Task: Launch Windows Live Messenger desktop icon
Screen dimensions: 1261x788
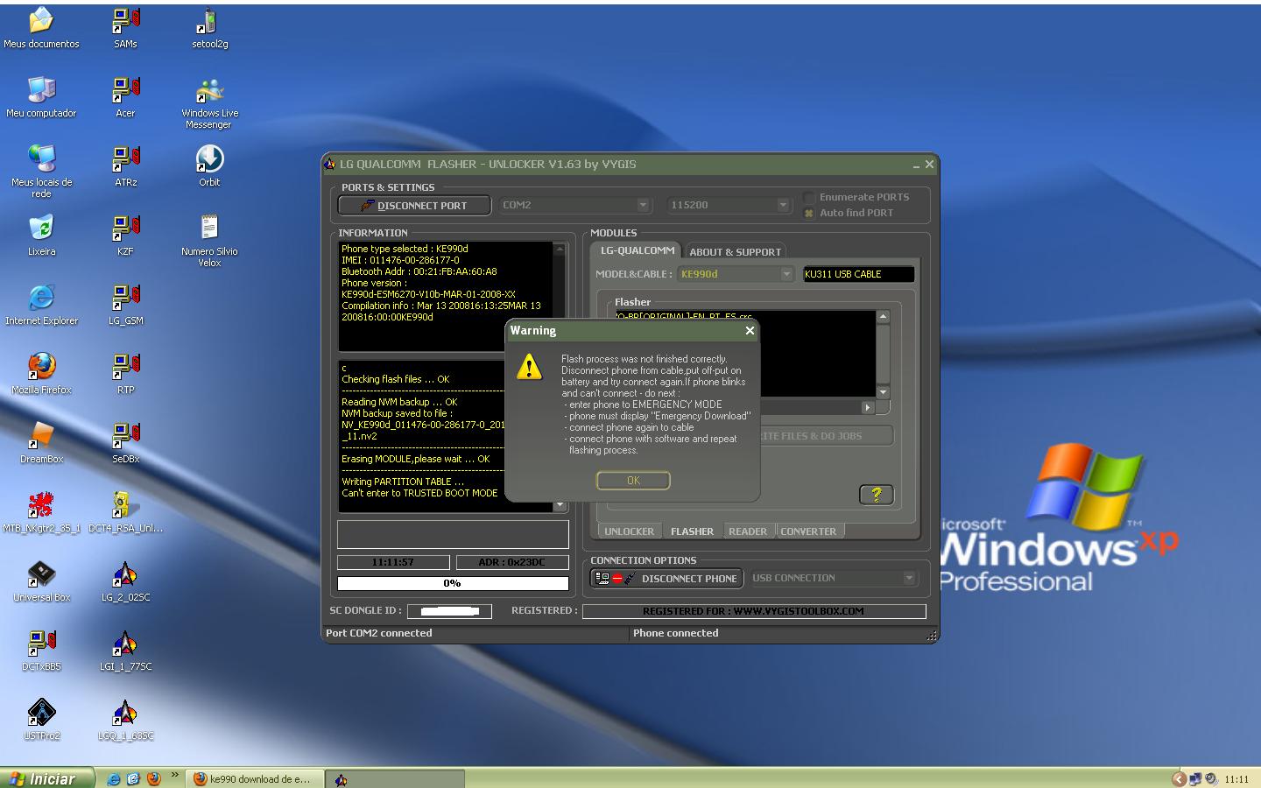Action: pyautogui.click(x=209, y=103)
